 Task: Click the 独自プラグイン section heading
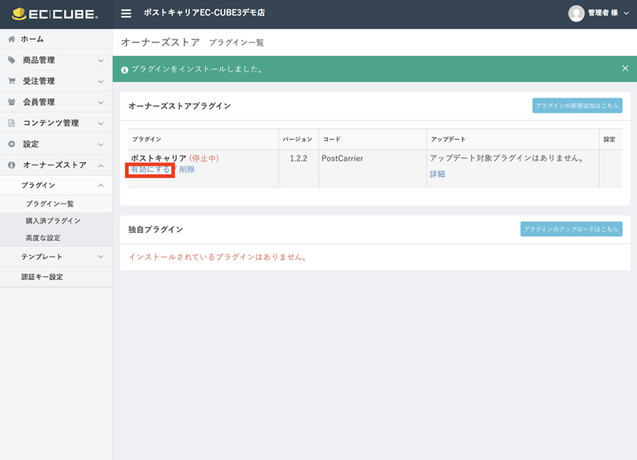point(156,230)
